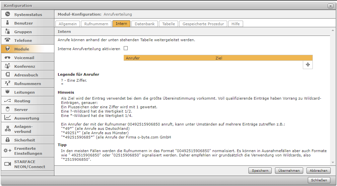Screen dimensions: 337x186
Task: Click the Schließen button
Action: [x=319, y=180]
